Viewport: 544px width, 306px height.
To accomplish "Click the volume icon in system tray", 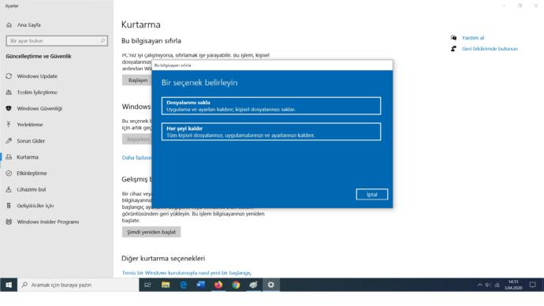I will click(x=488, y=285).
